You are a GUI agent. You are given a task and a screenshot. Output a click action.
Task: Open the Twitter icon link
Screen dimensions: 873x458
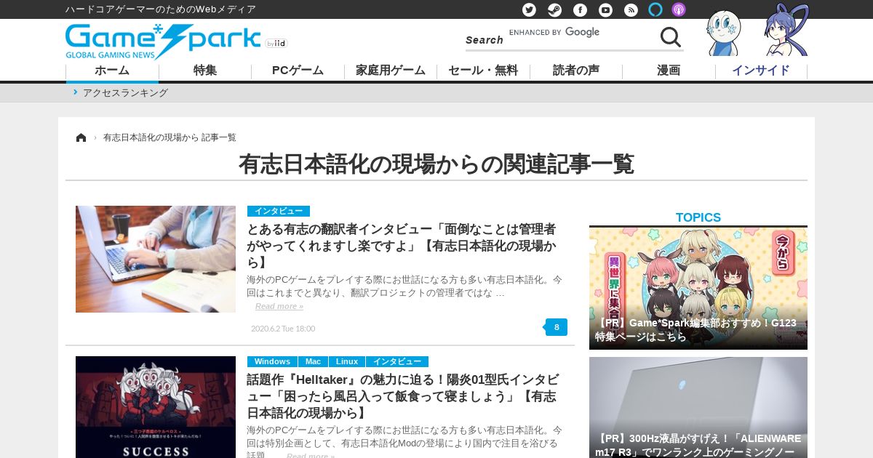[x=529, y=9]
